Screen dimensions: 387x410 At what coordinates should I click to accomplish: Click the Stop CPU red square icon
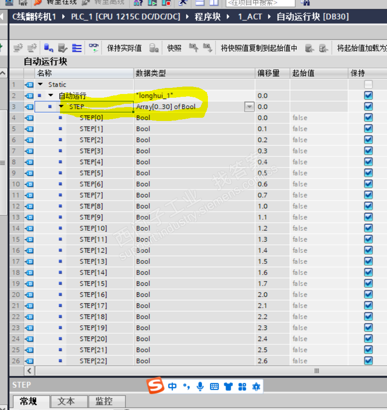click(x=166, y=2)
